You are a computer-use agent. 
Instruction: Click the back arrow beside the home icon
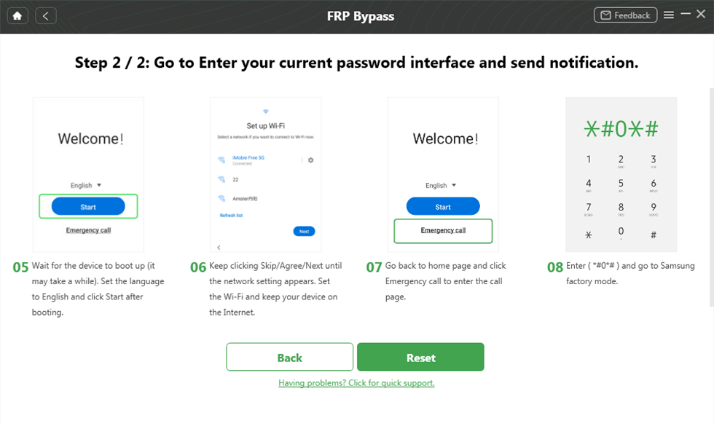(45, 15)
